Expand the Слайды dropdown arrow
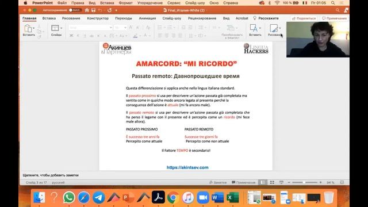This screenshot has width=368, height=207. coord(62,28)
